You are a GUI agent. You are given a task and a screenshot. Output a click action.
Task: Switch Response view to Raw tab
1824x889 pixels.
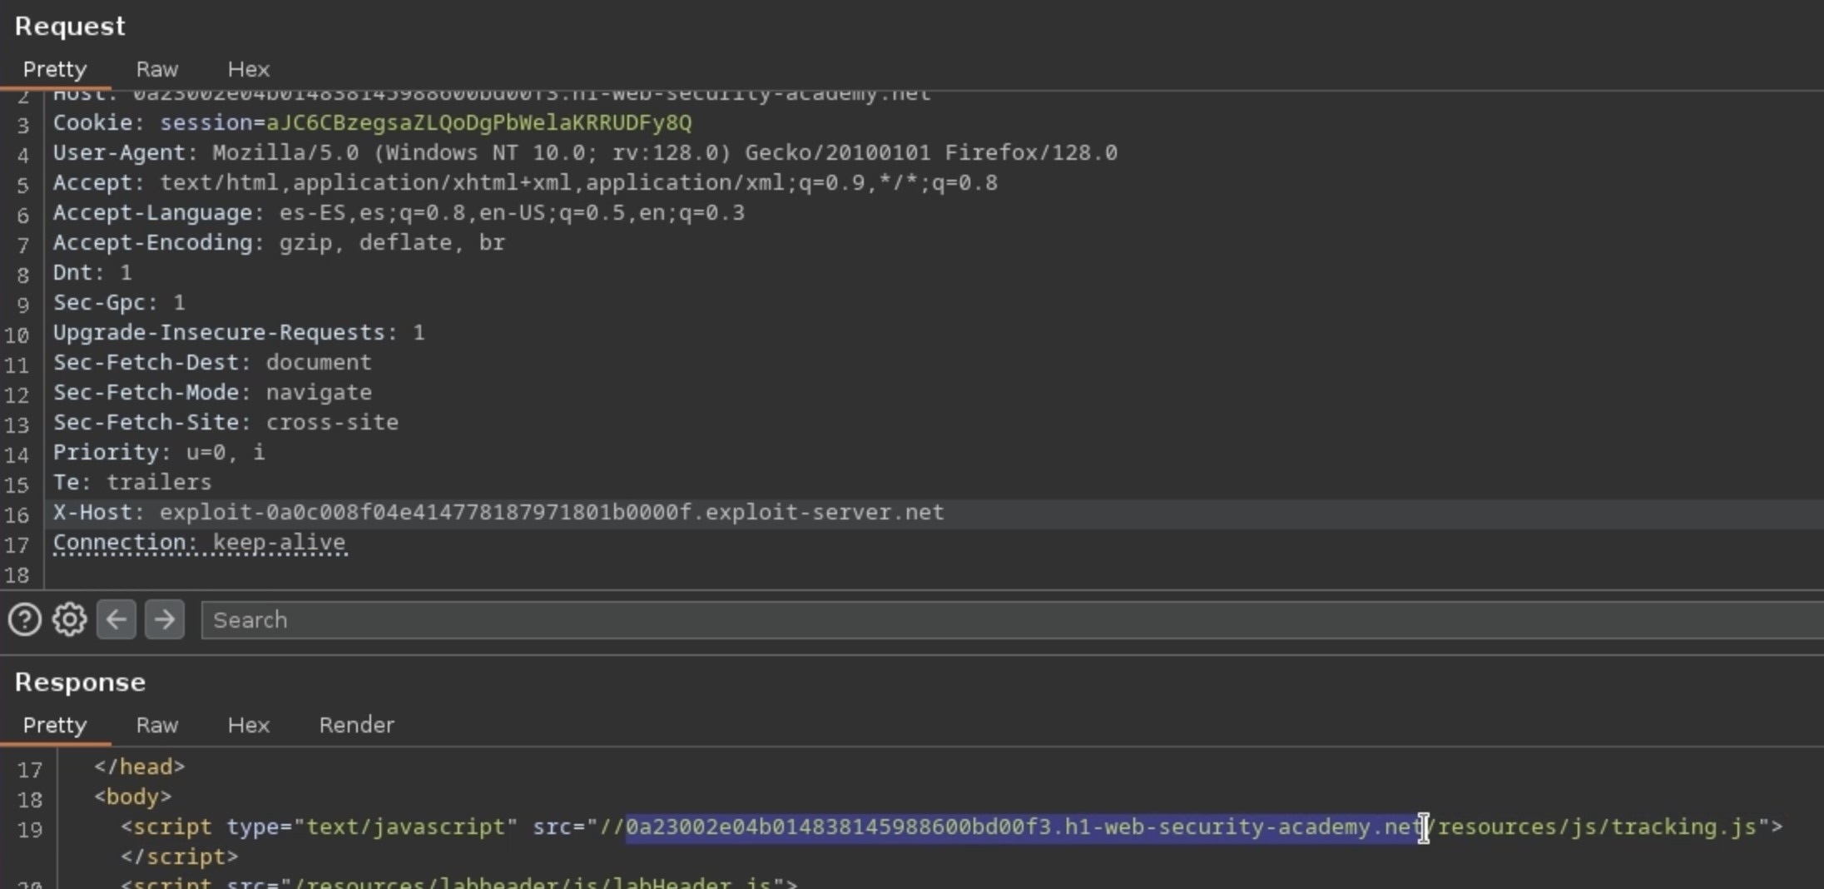point(157,725)
